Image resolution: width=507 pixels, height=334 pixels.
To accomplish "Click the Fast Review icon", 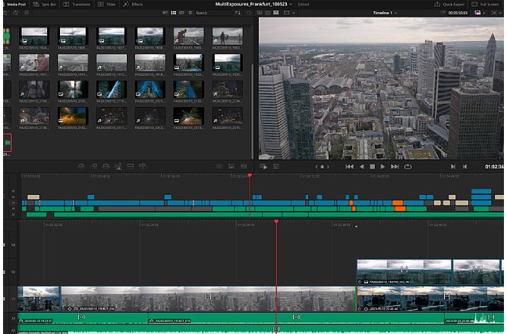I will (x=264, y=166).
